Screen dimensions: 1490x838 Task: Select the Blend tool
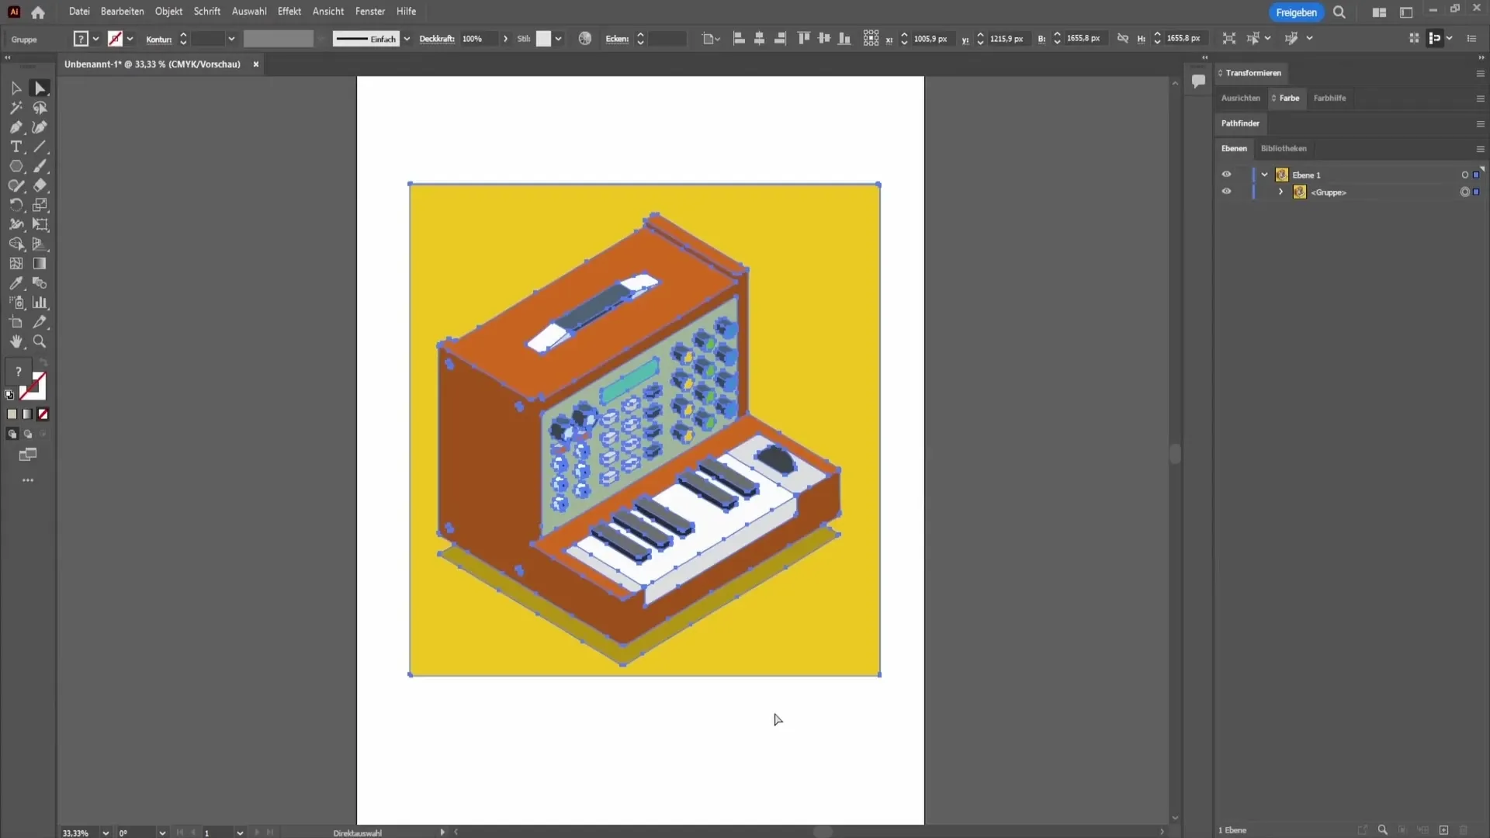40,283
